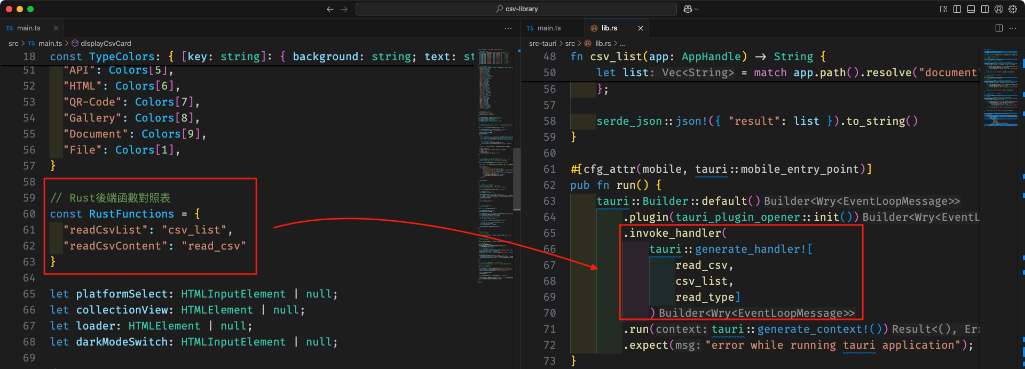The height and width of the screenshot is (369, 1025).
Task: Click tauri_plugin_opener on line 64
Action: pos(738,217)
